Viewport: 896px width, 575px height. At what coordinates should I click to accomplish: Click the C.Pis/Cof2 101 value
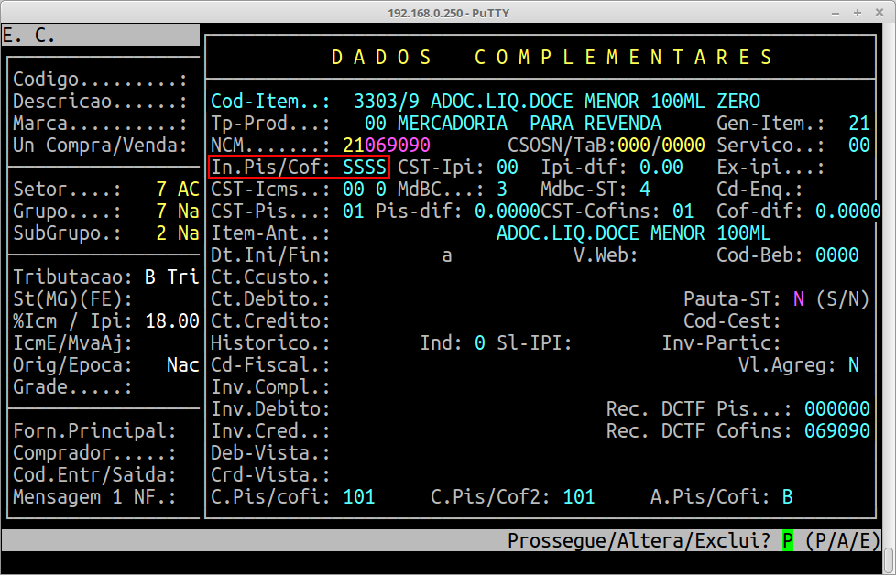[x=579, y=497]
